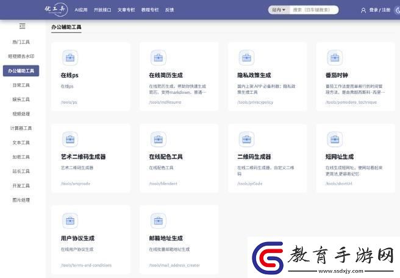Click the /tools/artqrcode path text

(x=76, y=184)
